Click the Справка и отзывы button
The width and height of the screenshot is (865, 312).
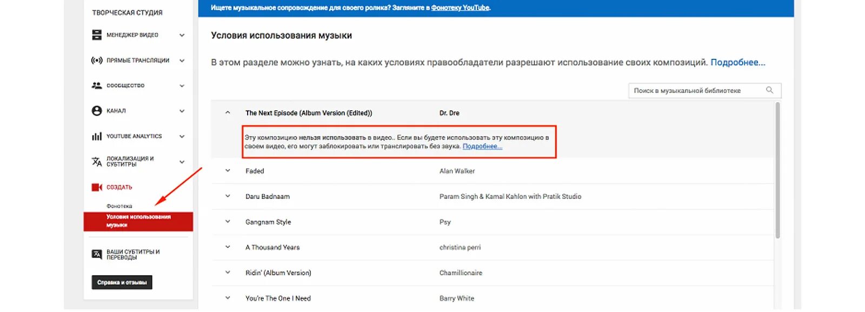[x=122, y=282]
